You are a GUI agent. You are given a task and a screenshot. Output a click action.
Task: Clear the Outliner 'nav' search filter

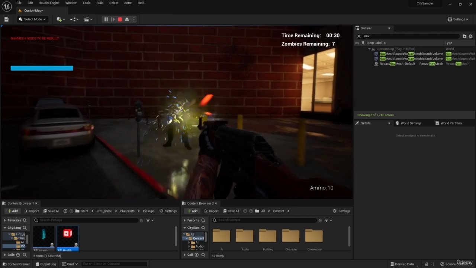[359, 36]
